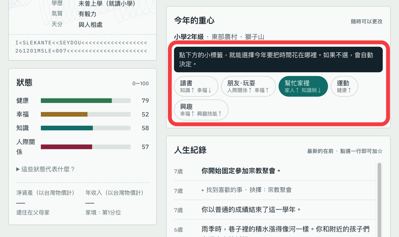Click the 狀態 panel heading
This screenshot has height=237, width=399.
point(24,83)
